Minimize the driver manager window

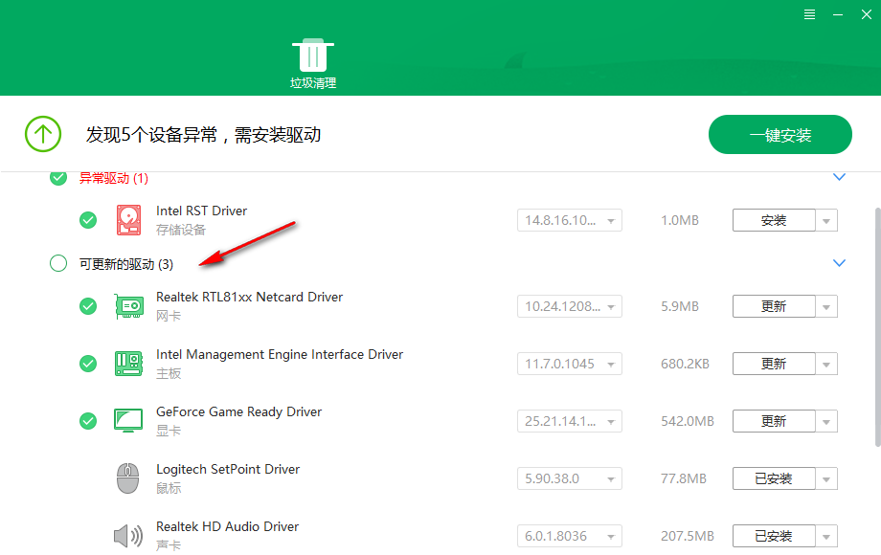point(838,14)
